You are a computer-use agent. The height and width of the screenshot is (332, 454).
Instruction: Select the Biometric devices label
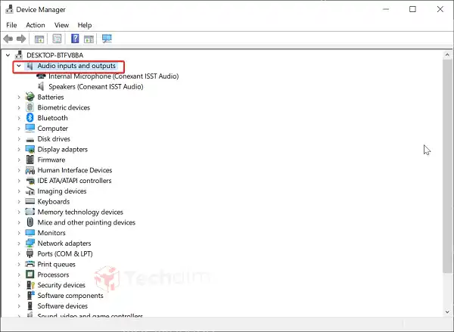coord(64,107)
